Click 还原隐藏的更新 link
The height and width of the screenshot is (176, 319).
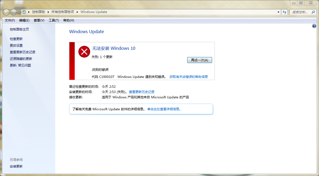tap(21, 59)
